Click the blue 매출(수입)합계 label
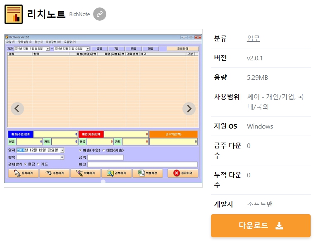The height and width of the screenshot is (241, 314). (x=21, y=134)
